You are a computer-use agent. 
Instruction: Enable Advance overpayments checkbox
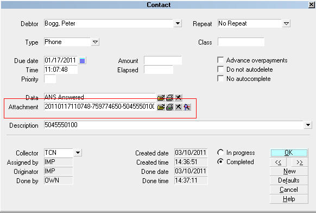(x=220, y=60)
